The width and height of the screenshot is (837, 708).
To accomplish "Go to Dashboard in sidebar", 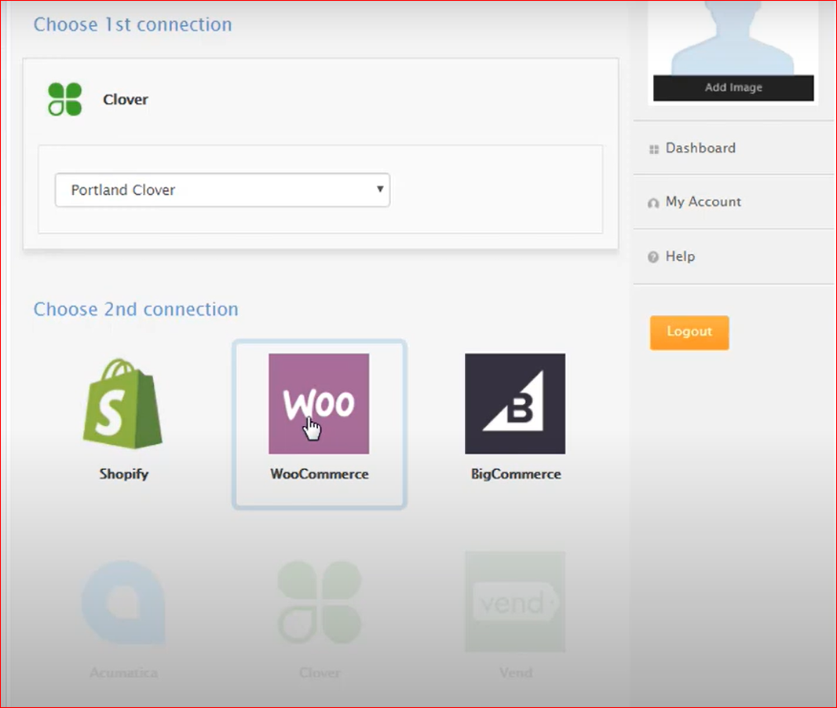I will point(700,148).
